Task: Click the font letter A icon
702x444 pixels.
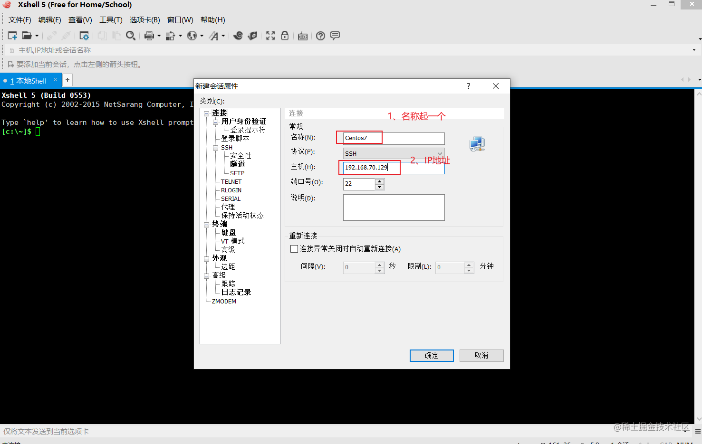Action: [x=214, y=36]
